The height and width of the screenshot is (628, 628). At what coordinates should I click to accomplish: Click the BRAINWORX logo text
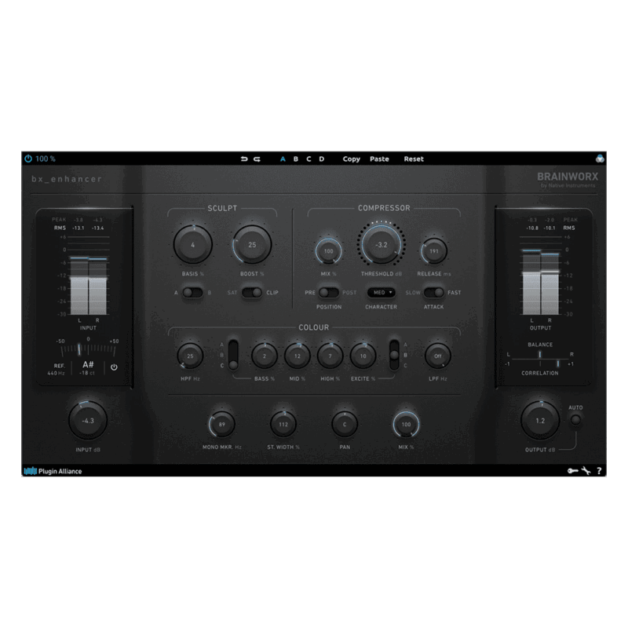(568, 177)
